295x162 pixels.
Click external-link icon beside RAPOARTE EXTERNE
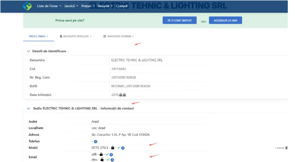pos(104,36)
